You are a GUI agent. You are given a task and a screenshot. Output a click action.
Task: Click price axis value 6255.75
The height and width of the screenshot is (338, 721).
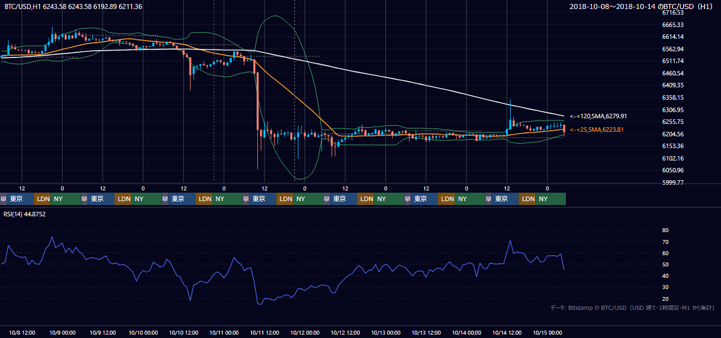[673, 122]
